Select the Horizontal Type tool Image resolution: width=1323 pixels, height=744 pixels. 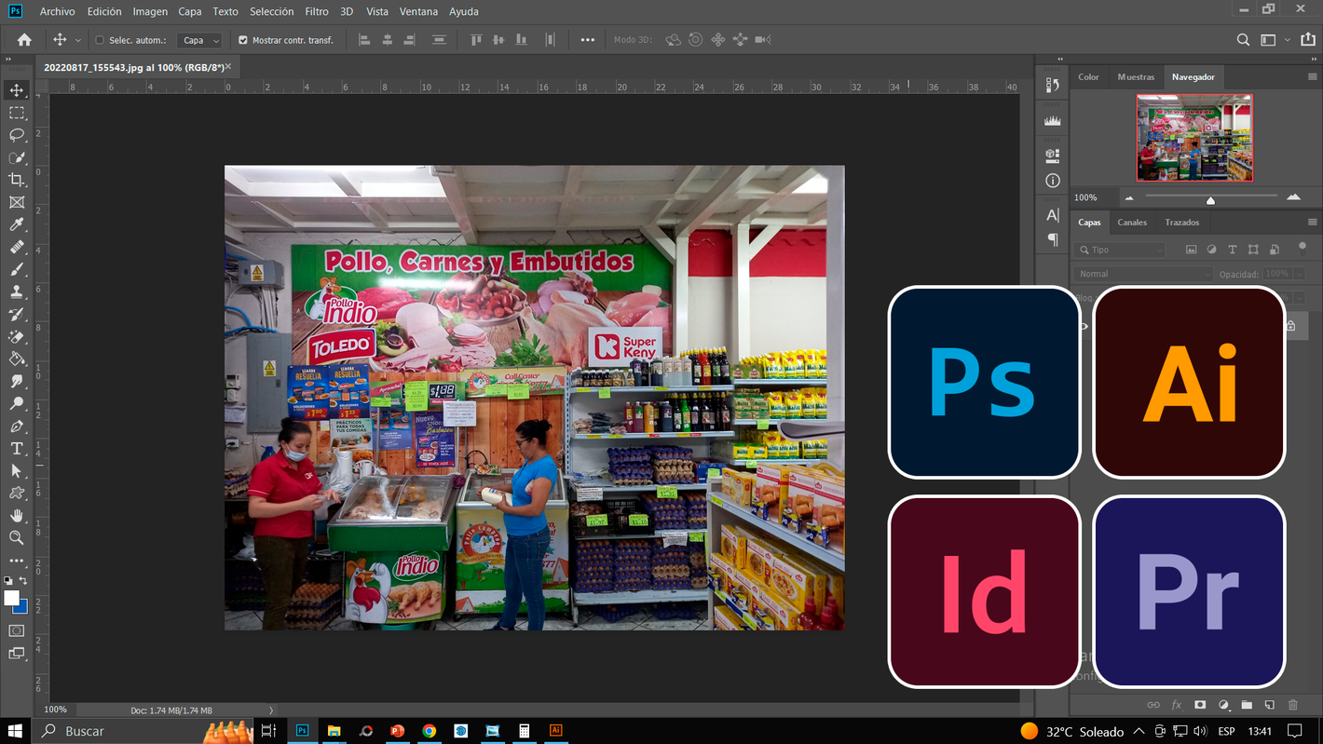coord(17,448)
